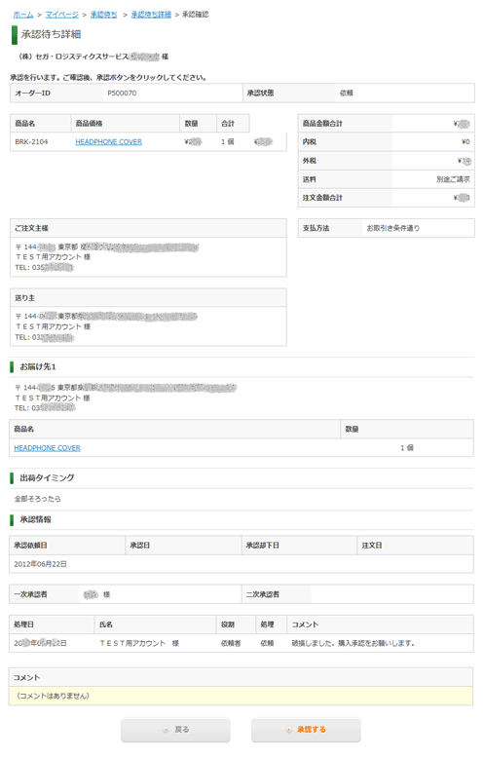Click the 送料 value 別途ご請求
Screen dimensions: 484x757
[x=453, y=179]
